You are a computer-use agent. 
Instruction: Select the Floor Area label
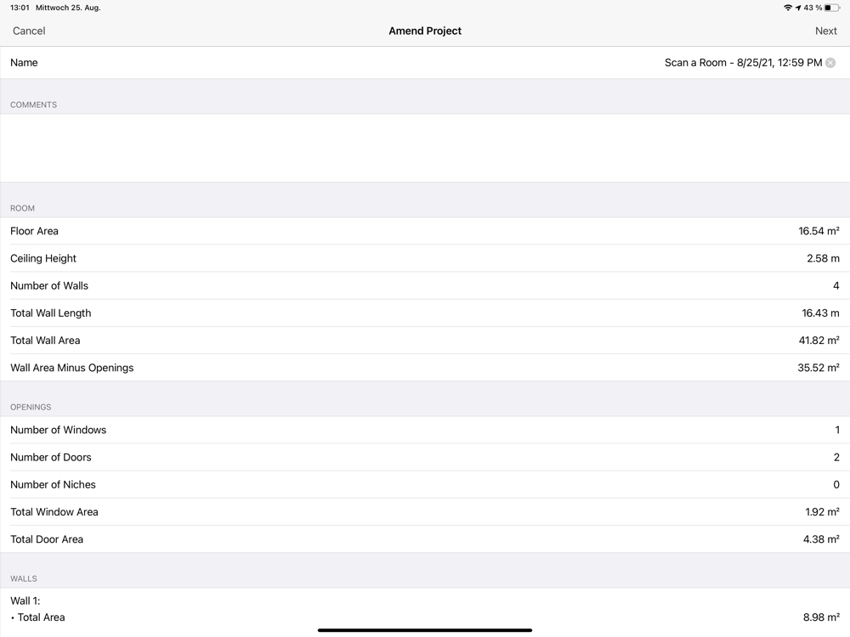click(34, 231)
